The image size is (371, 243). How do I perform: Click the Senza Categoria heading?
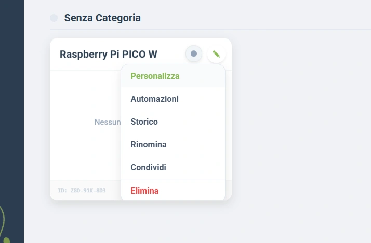[x=102, y=18]
